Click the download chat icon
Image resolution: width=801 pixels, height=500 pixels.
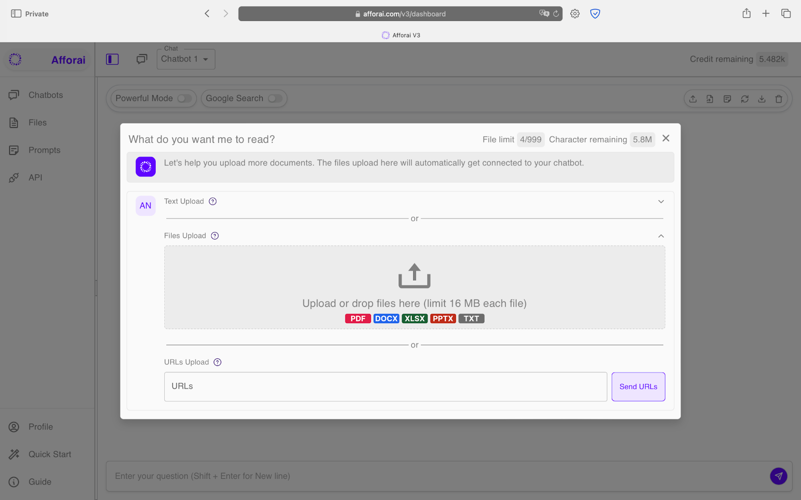tap(761, 99)
